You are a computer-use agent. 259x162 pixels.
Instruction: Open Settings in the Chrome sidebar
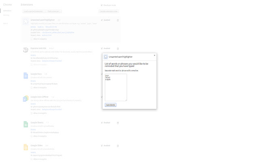pyautogui.click(x=6, y=15)
